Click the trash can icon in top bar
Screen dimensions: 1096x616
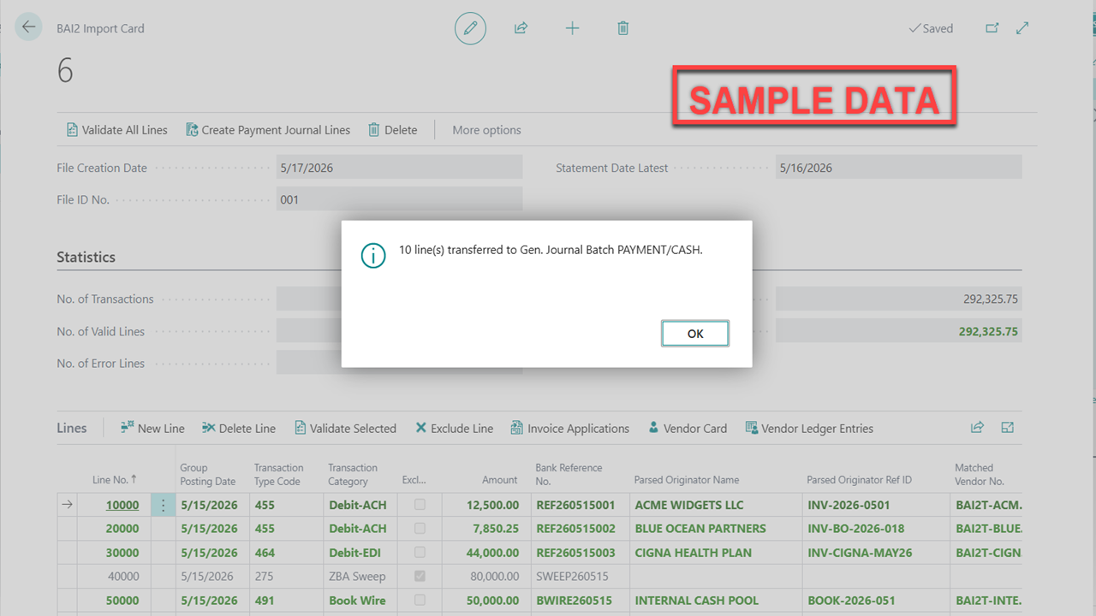click(x=623, y=28)
